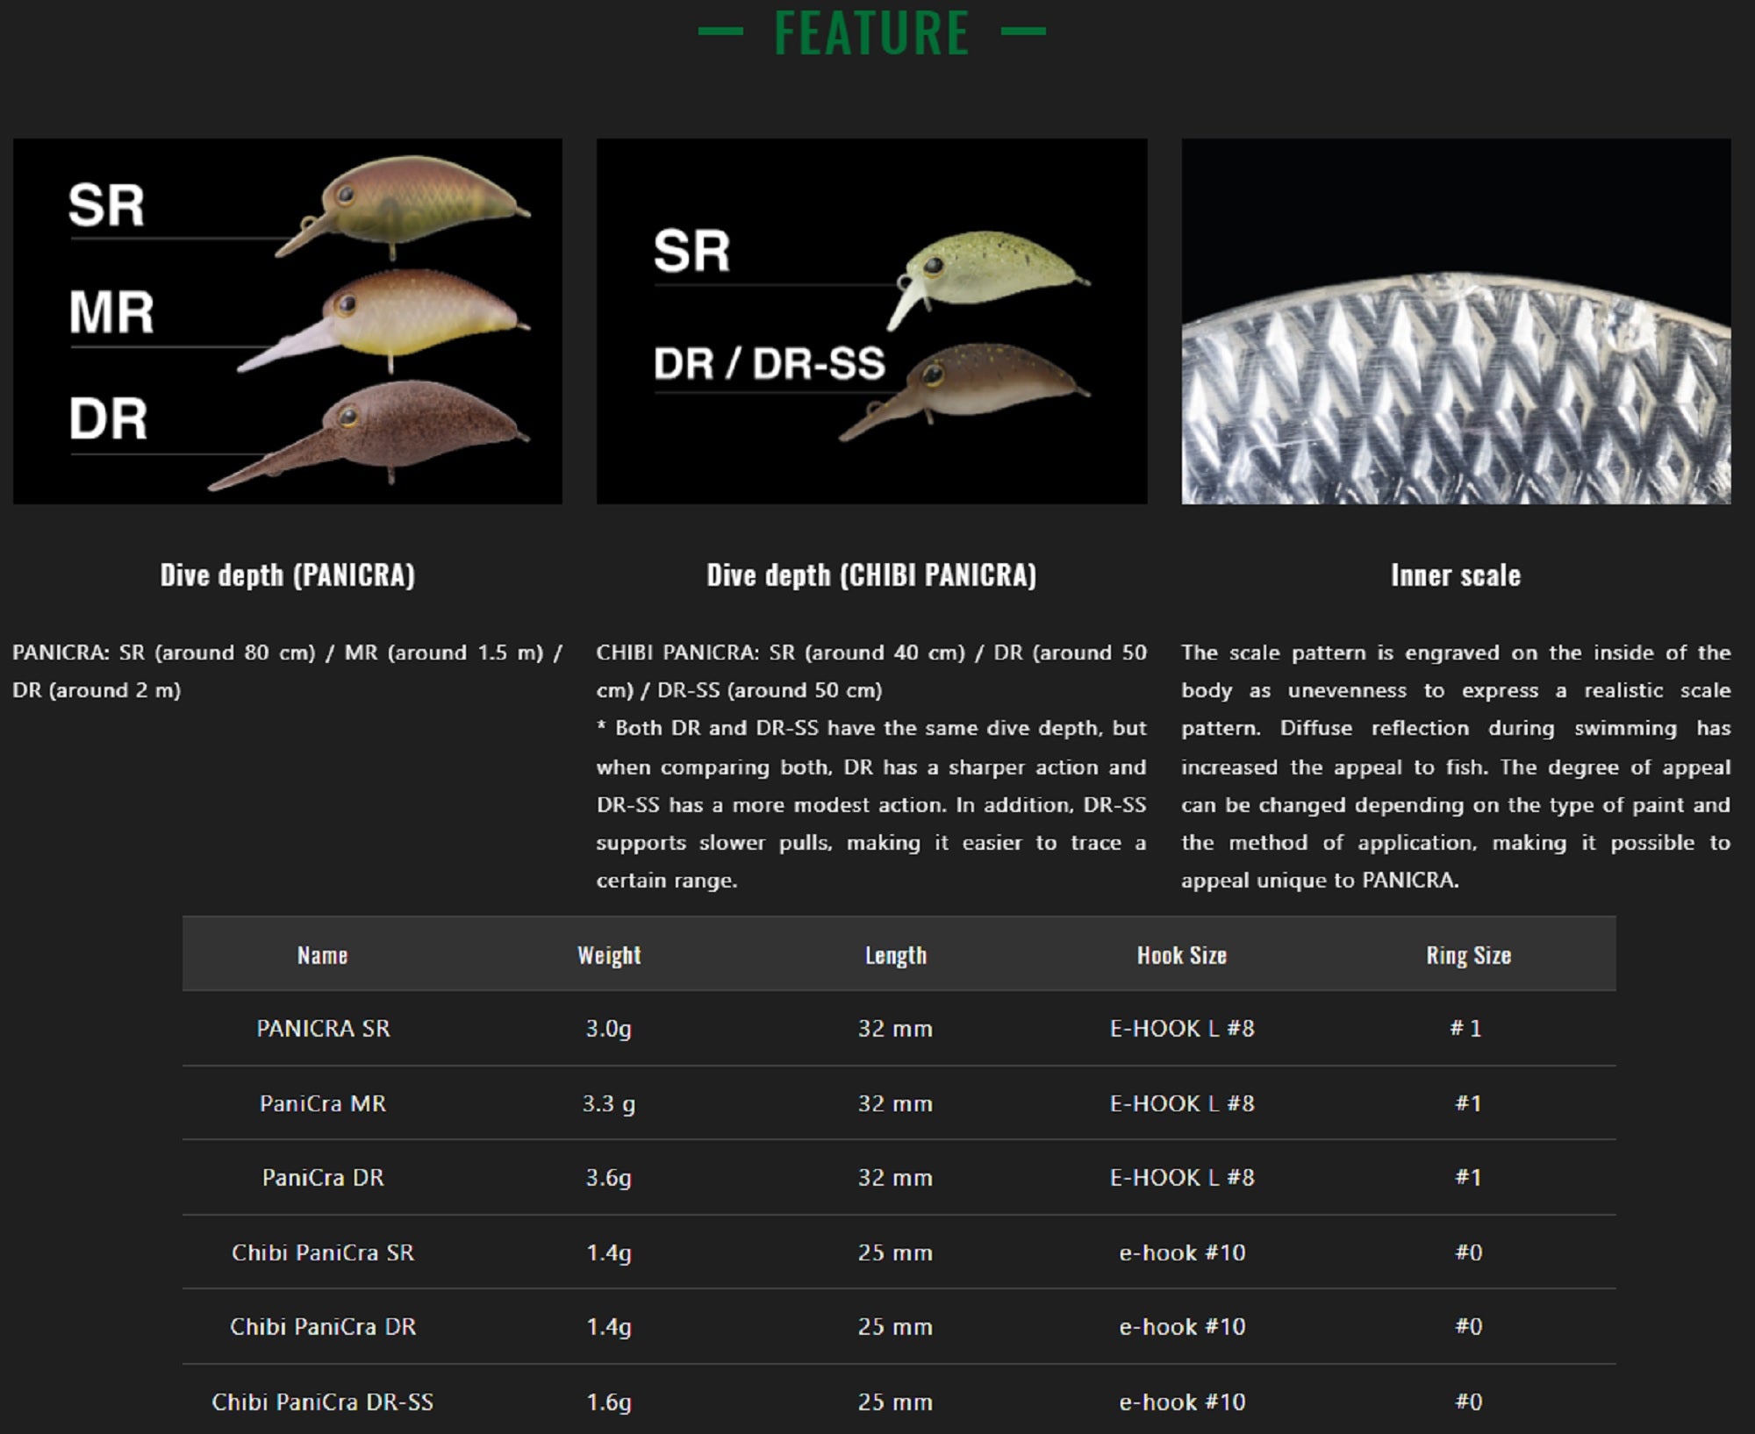The width and height of the screenshot is (1755, 1434).
Task: Click the Inner scale texture image
Action: 1456,321
